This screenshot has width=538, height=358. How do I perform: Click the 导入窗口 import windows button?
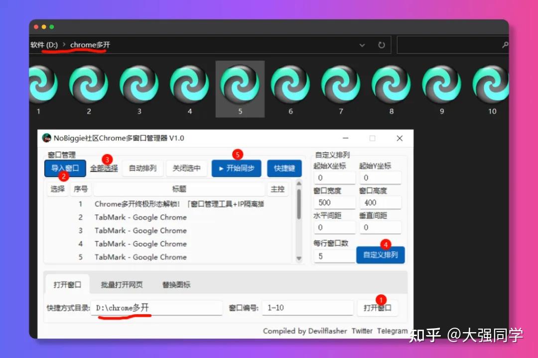pos(65,168)
